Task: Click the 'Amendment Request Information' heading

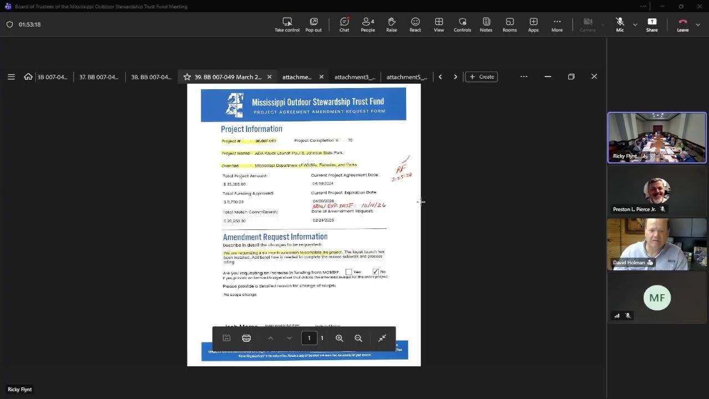Action: coord(275,237)
